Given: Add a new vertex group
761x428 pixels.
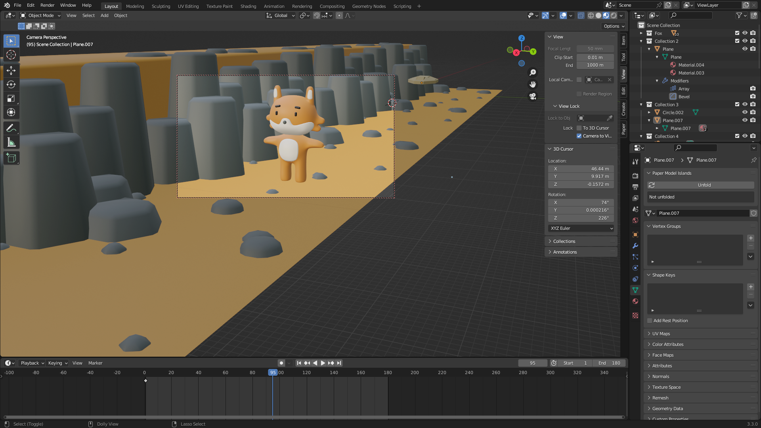Looking at the screenshot, I should click(x=751, y=238).
